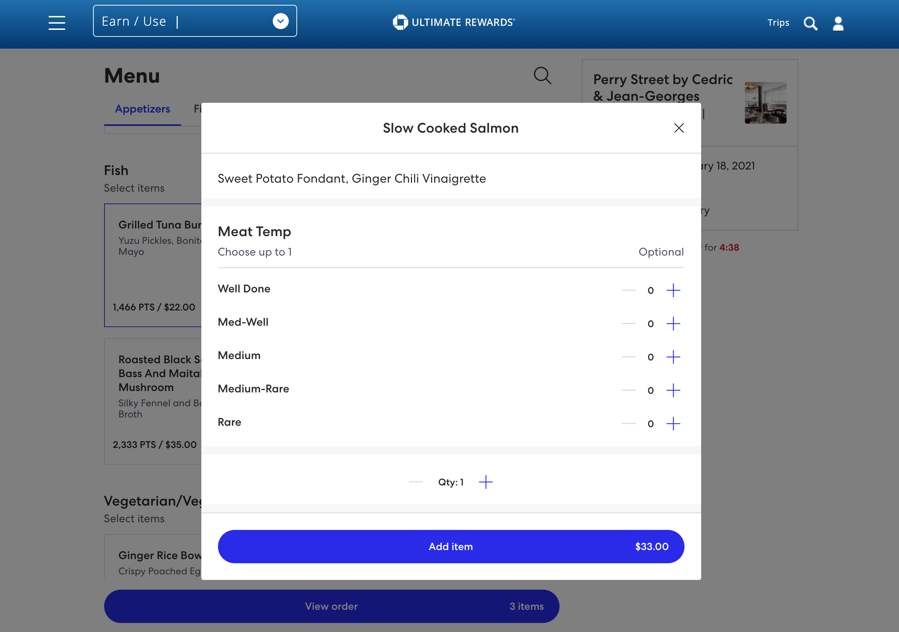Click the menu search magnifier icon
The image size is (899, 632).
(x=542, y=75)
